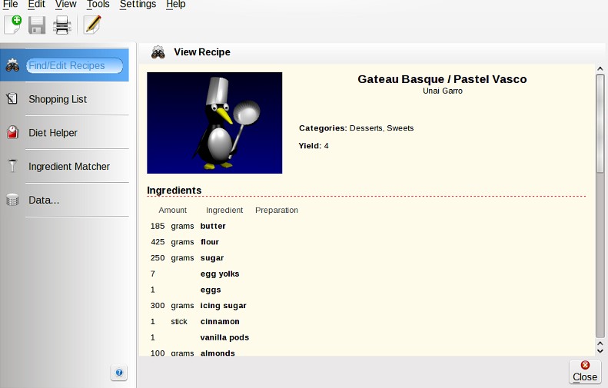The width and height of the screenshot is (608, 388).
Task: Open the Tools menu
Action: coord(98,5)
